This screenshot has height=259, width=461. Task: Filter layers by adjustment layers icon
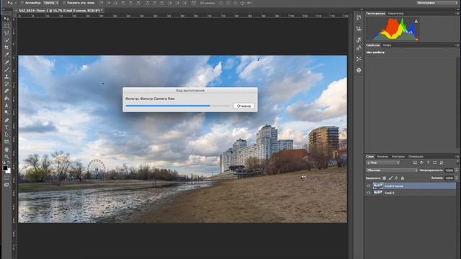421,163
